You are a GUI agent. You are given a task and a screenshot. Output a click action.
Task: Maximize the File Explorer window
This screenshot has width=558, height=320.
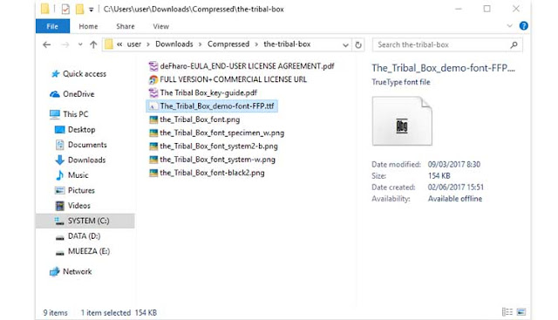click(487, 9)
